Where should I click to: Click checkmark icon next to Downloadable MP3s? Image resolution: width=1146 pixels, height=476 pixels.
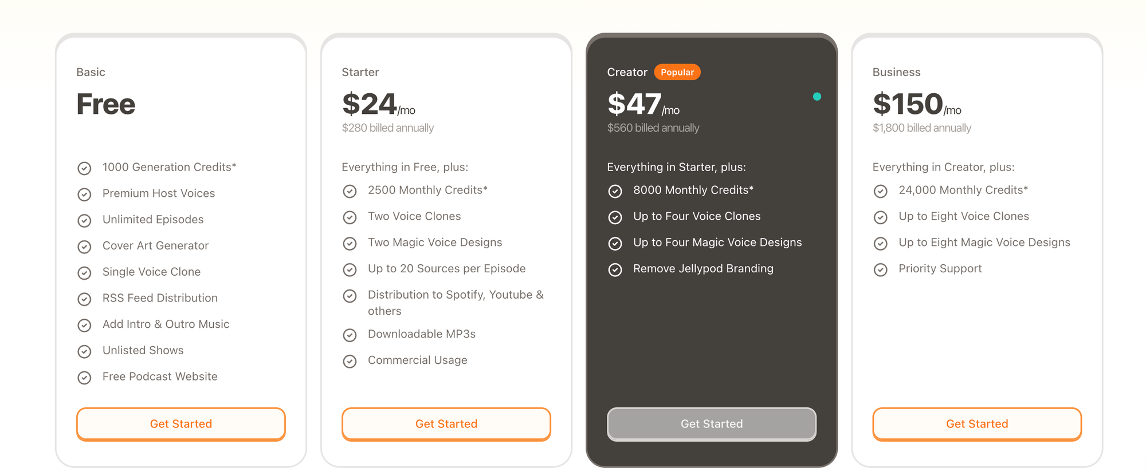(350, 335)
